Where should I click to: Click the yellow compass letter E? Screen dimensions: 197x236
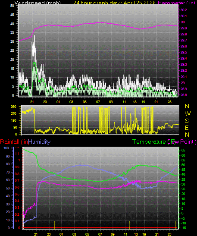(x=187, y=128)
